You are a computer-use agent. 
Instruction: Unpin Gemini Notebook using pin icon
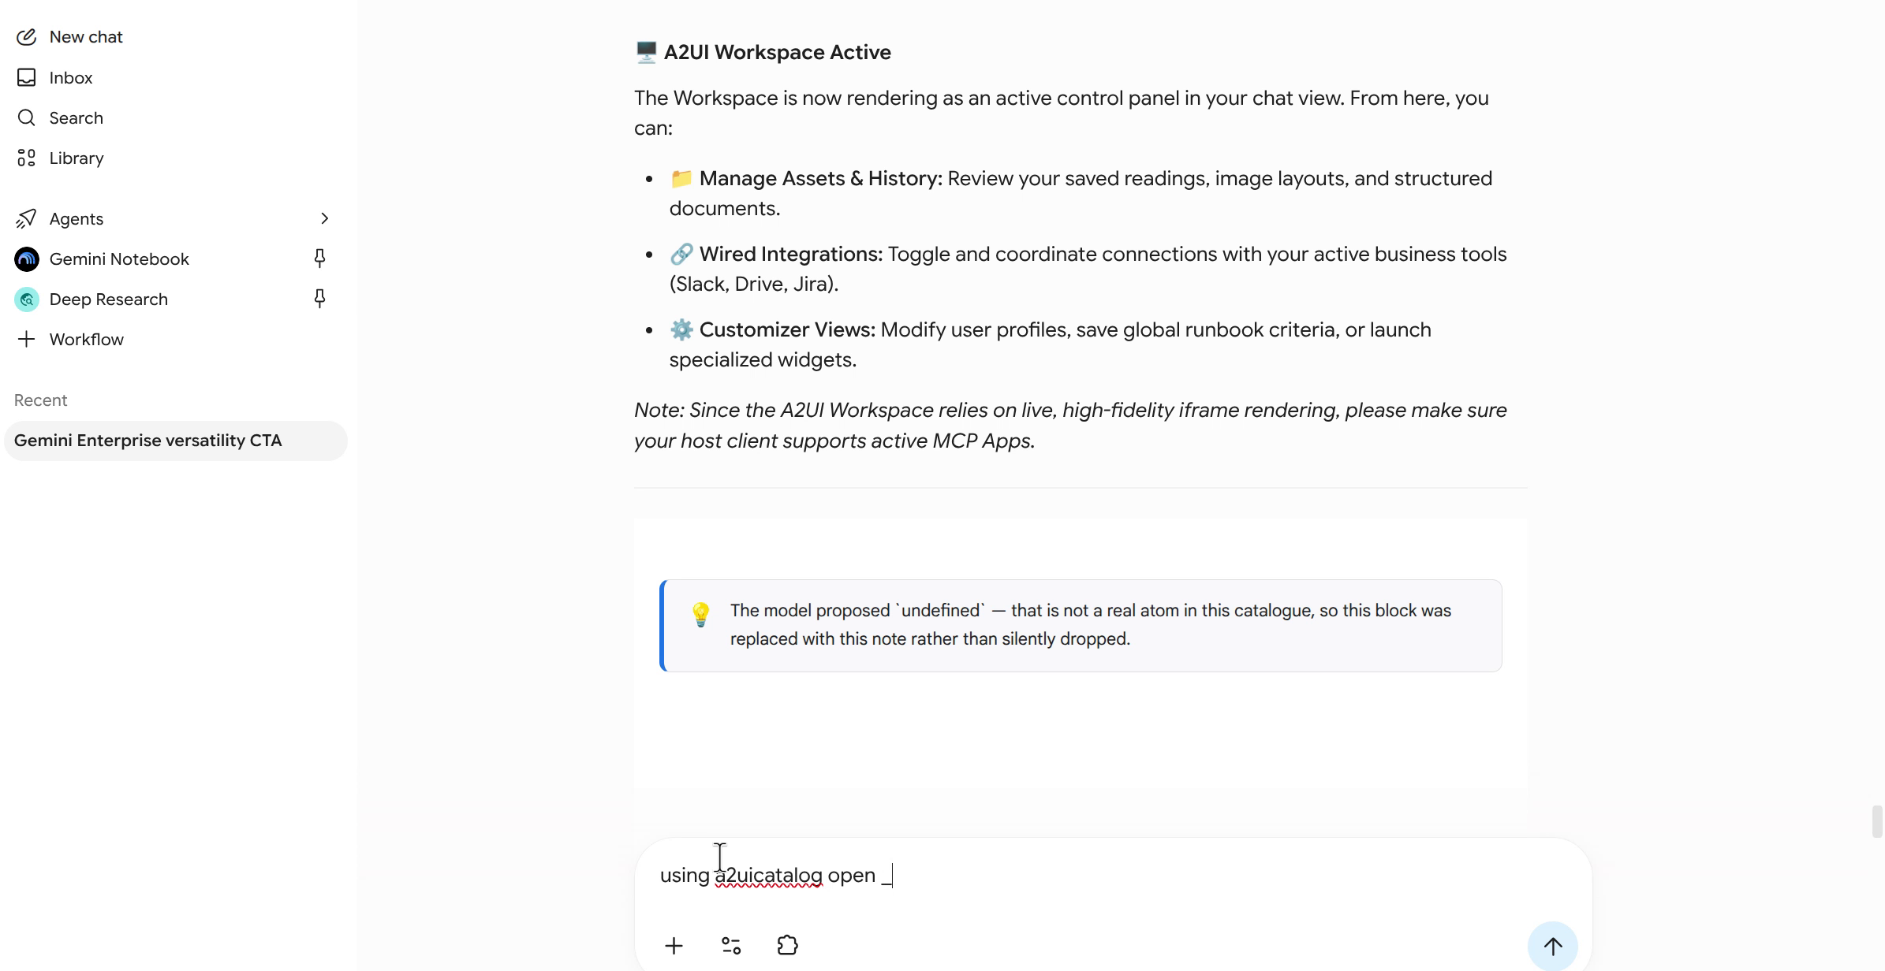coord(319,258)
